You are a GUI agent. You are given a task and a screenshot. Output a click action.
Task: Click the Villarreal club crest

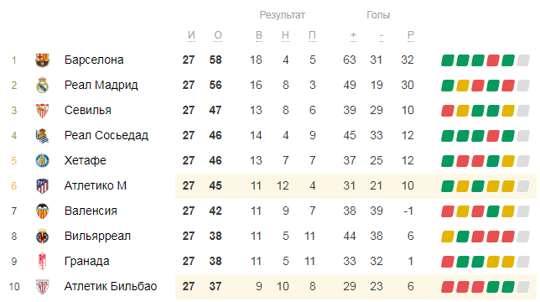(43, 237)
